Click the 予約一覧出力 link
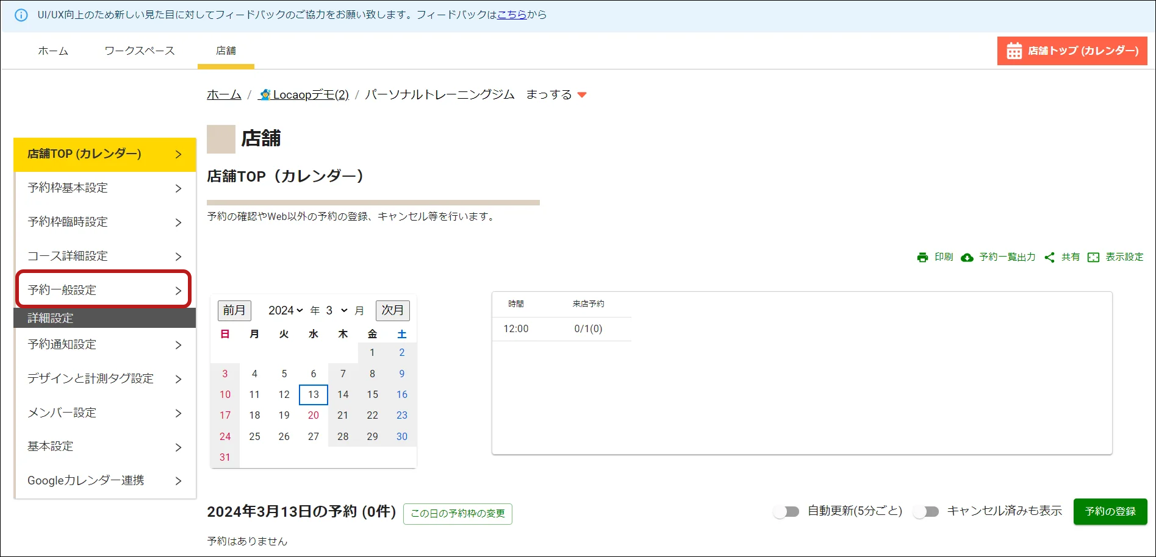 pos(1007,257)
